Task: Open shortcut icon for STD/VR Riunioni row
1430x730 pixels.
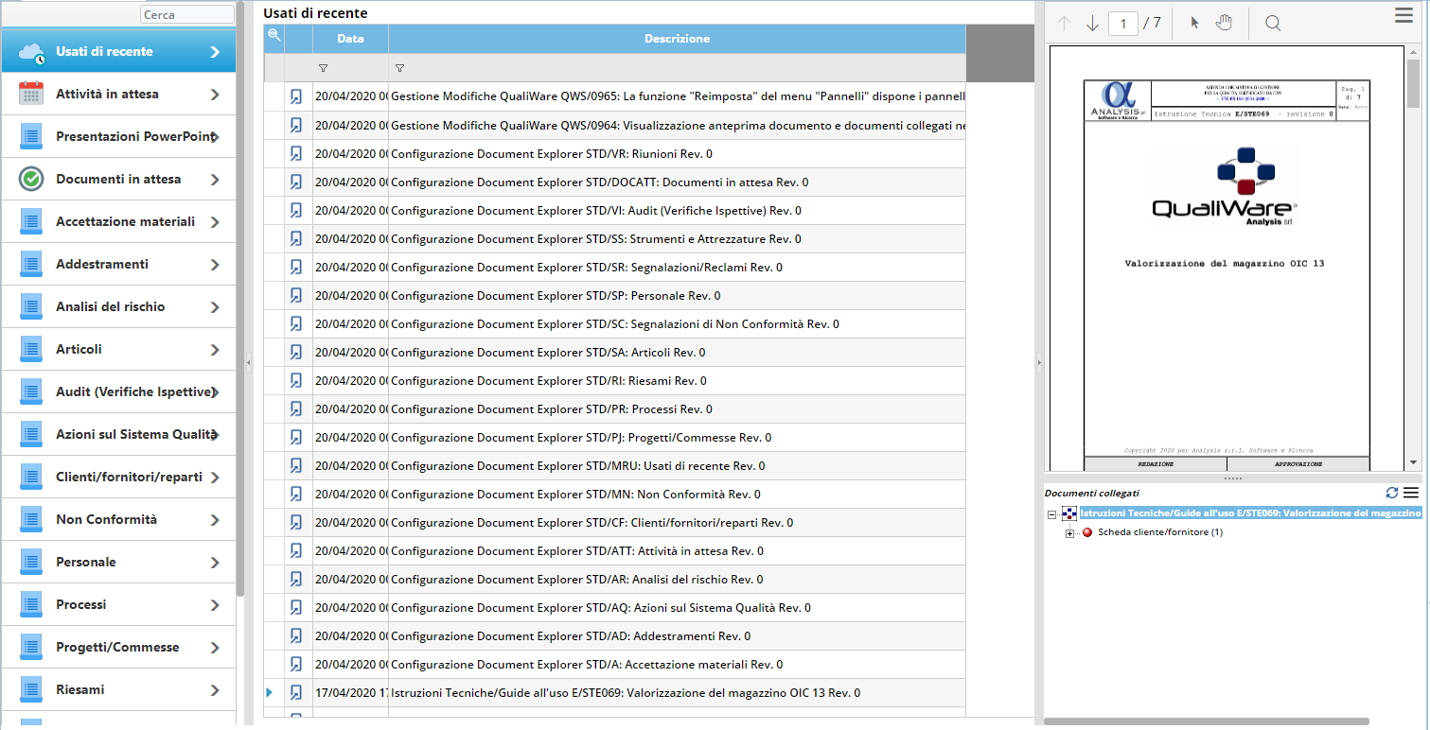Action: (x=296, y=153)
